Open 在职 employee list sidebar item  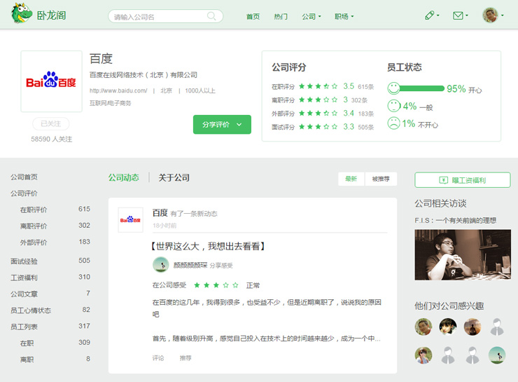(27, 343)
